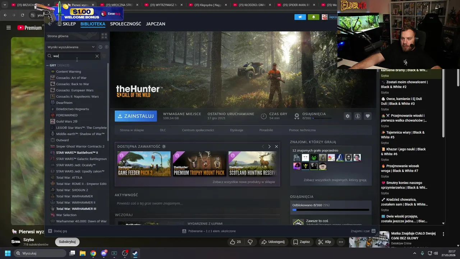Click the activity input 'Powiedz coś o tej grze'

(x=197, y=204)
